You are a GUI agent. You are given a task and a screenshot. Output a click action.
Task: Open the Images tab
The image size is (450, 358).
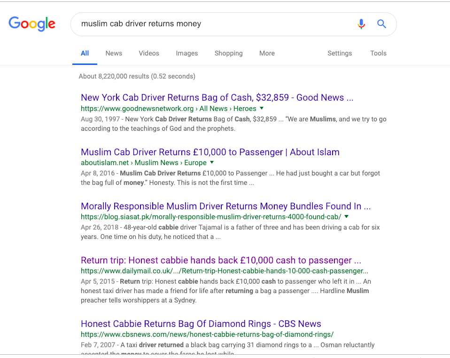[x=187, y=53]
